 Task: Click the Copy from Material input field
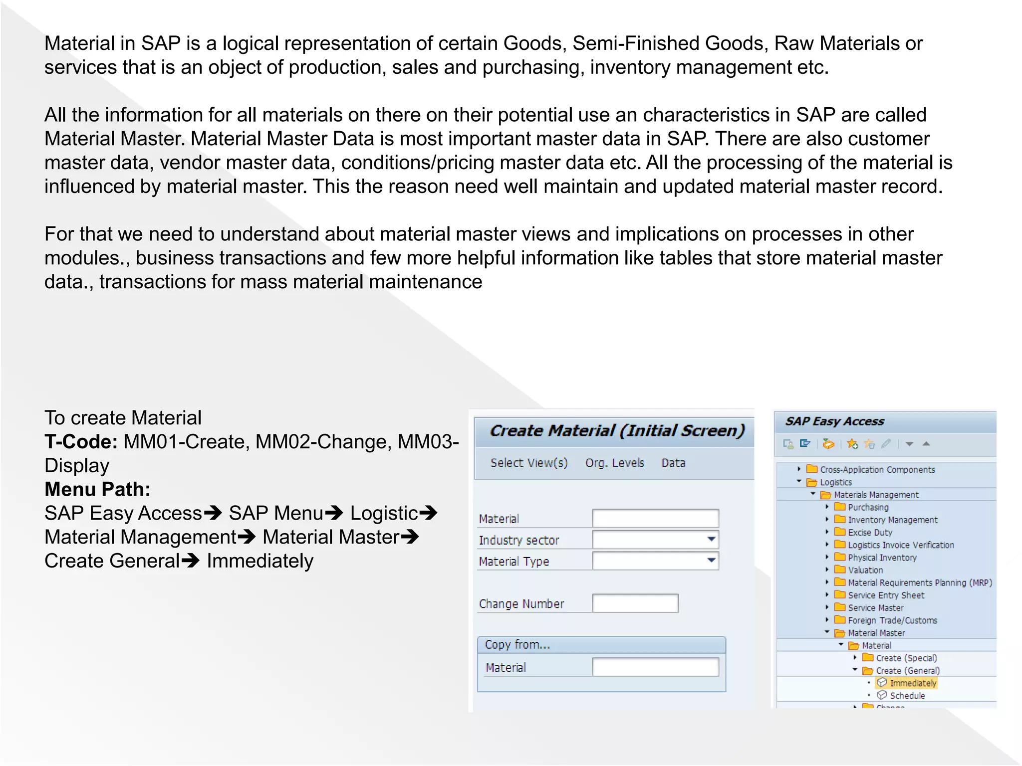(x=655, y=667)
